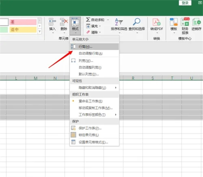203x177 pixels.
Task: Expand the Clear dropdown arrow
Action: click(100, 32)
